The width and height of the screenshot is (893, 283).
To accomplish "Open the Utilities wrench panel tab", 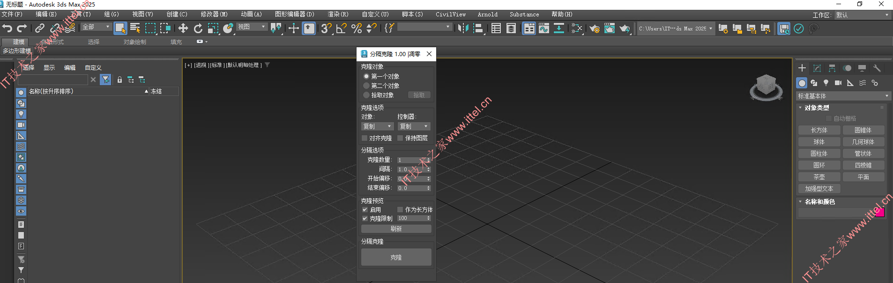I will 877,68.
